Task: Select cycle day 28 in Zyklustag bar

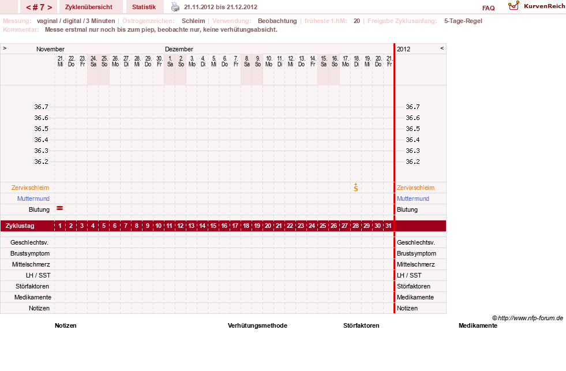Action: coord(355,226)
